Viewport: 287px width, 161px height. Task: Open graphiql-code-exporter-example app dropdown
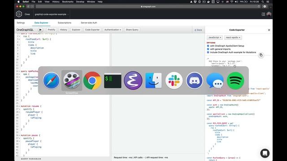52,14
